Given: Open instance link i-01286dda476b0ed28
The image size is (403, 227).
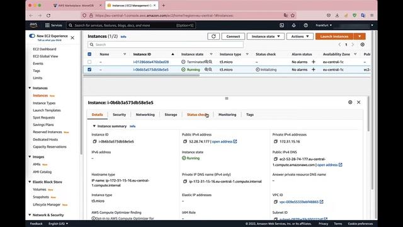Looking at the screenshot, I should (x=151, y=62).
